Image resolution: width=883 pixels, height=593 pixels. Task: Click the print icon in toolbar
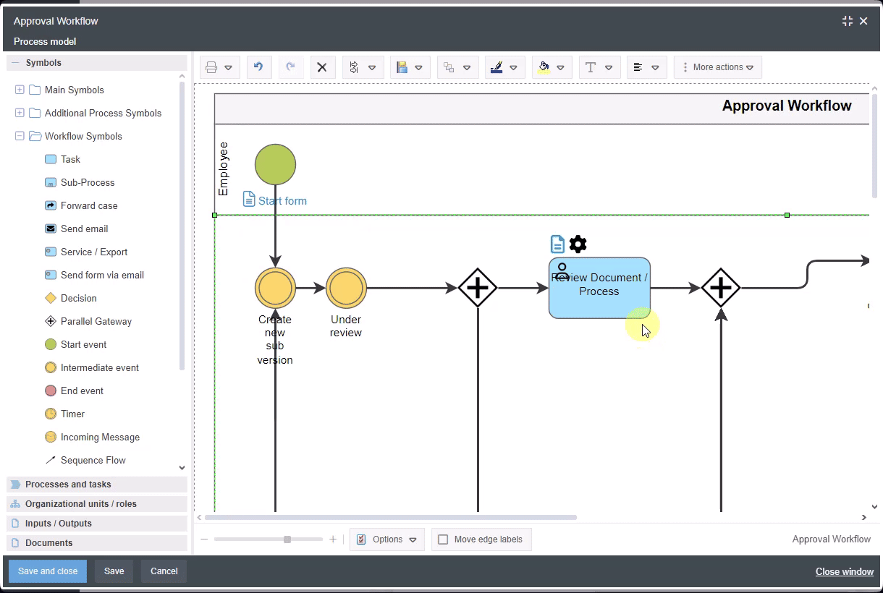pos(211,67)
